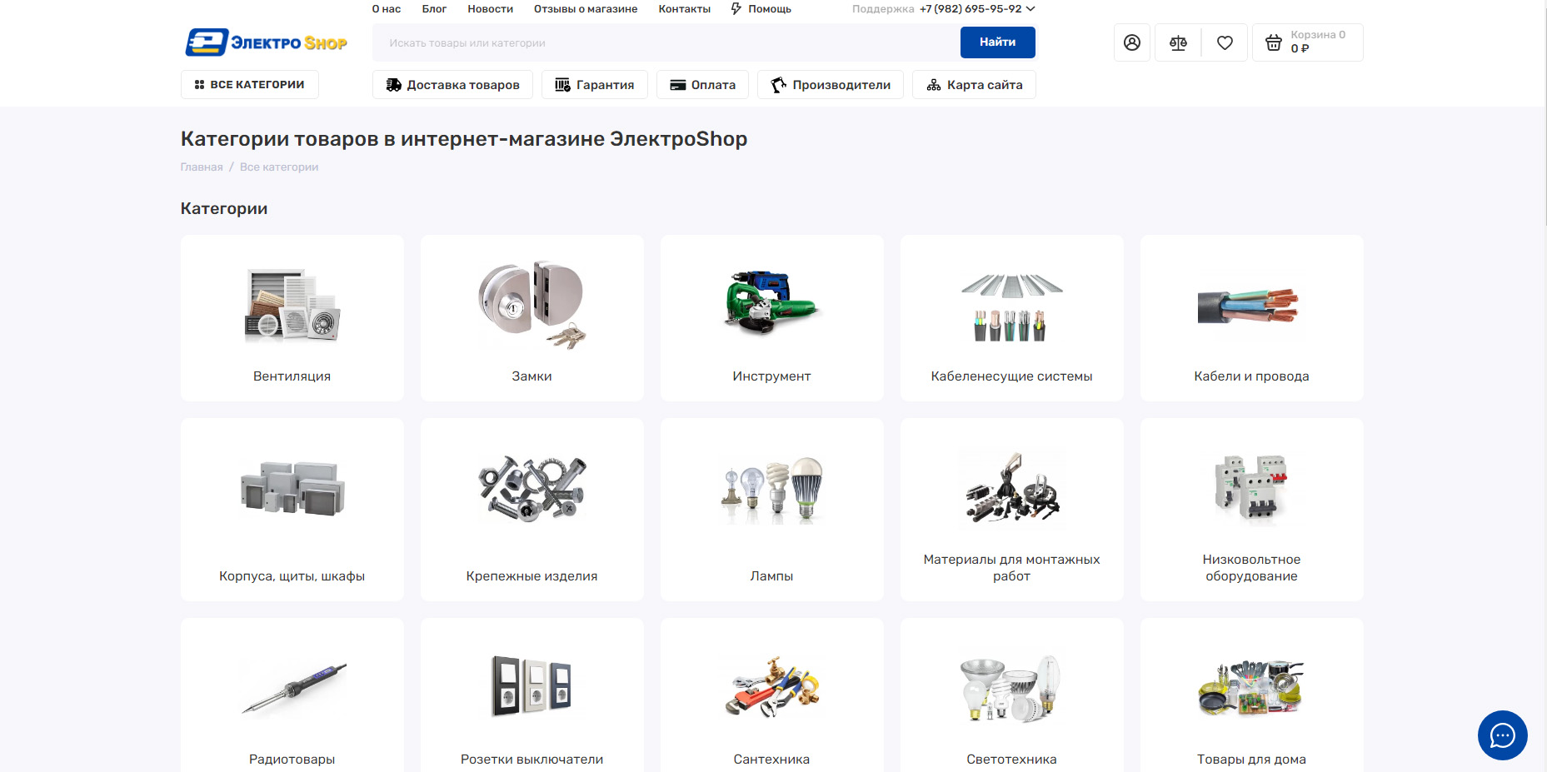Image resolution: width=1547 pixels, height=772 pixels.
Task: Click the lightning bolt Помощь icon
Action: [736, 8]
